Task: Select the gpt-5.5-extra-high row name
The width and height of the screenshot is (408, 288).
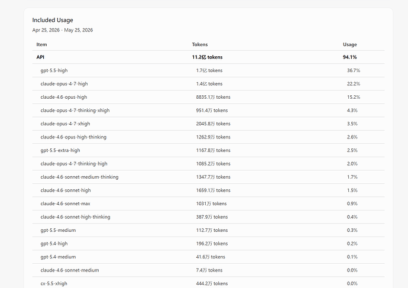Action: 60,150
